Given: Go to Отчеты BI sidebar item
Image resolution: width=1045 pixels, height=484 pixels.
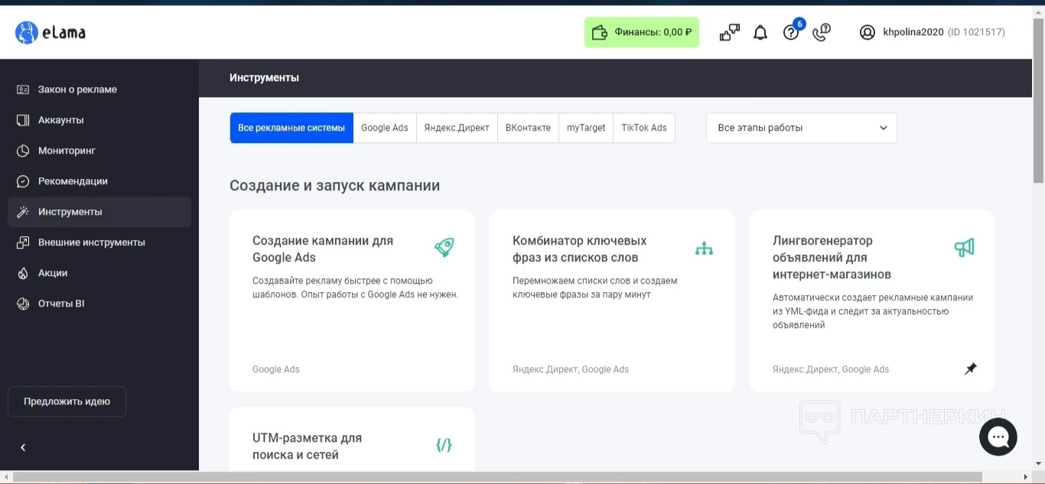Looking at the screenshot, I should [61, 304].
